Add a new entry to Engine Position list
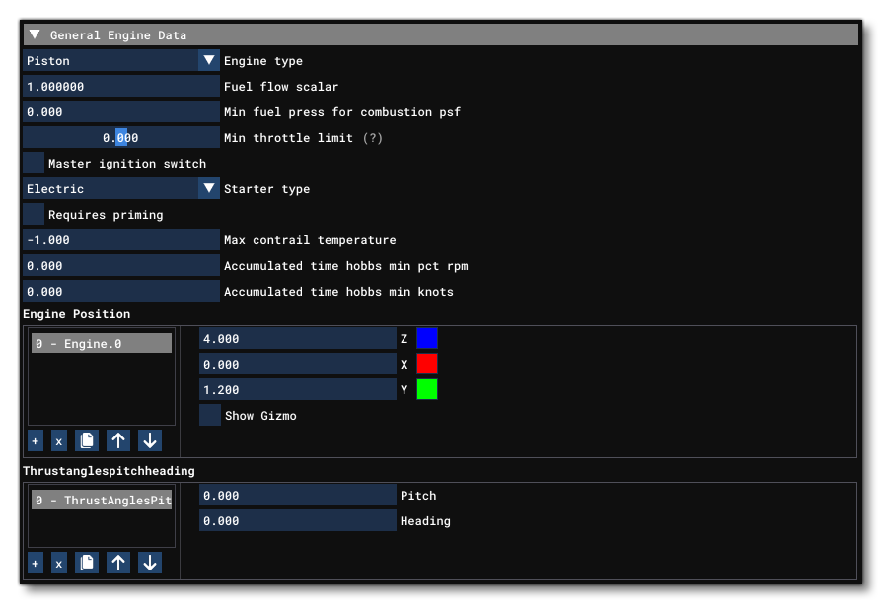 [36, 441]
